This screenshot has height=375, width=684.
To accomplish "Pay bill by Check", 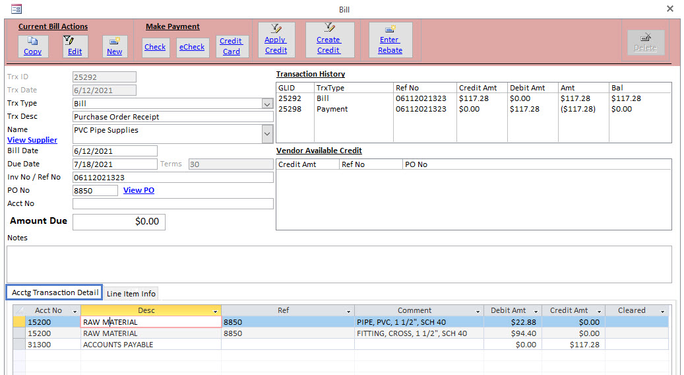I will tap(155, 47).
